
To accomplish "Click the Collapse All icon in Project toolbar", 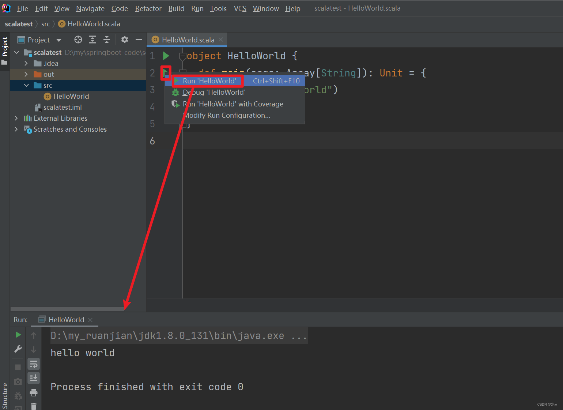I will [107, 40].
